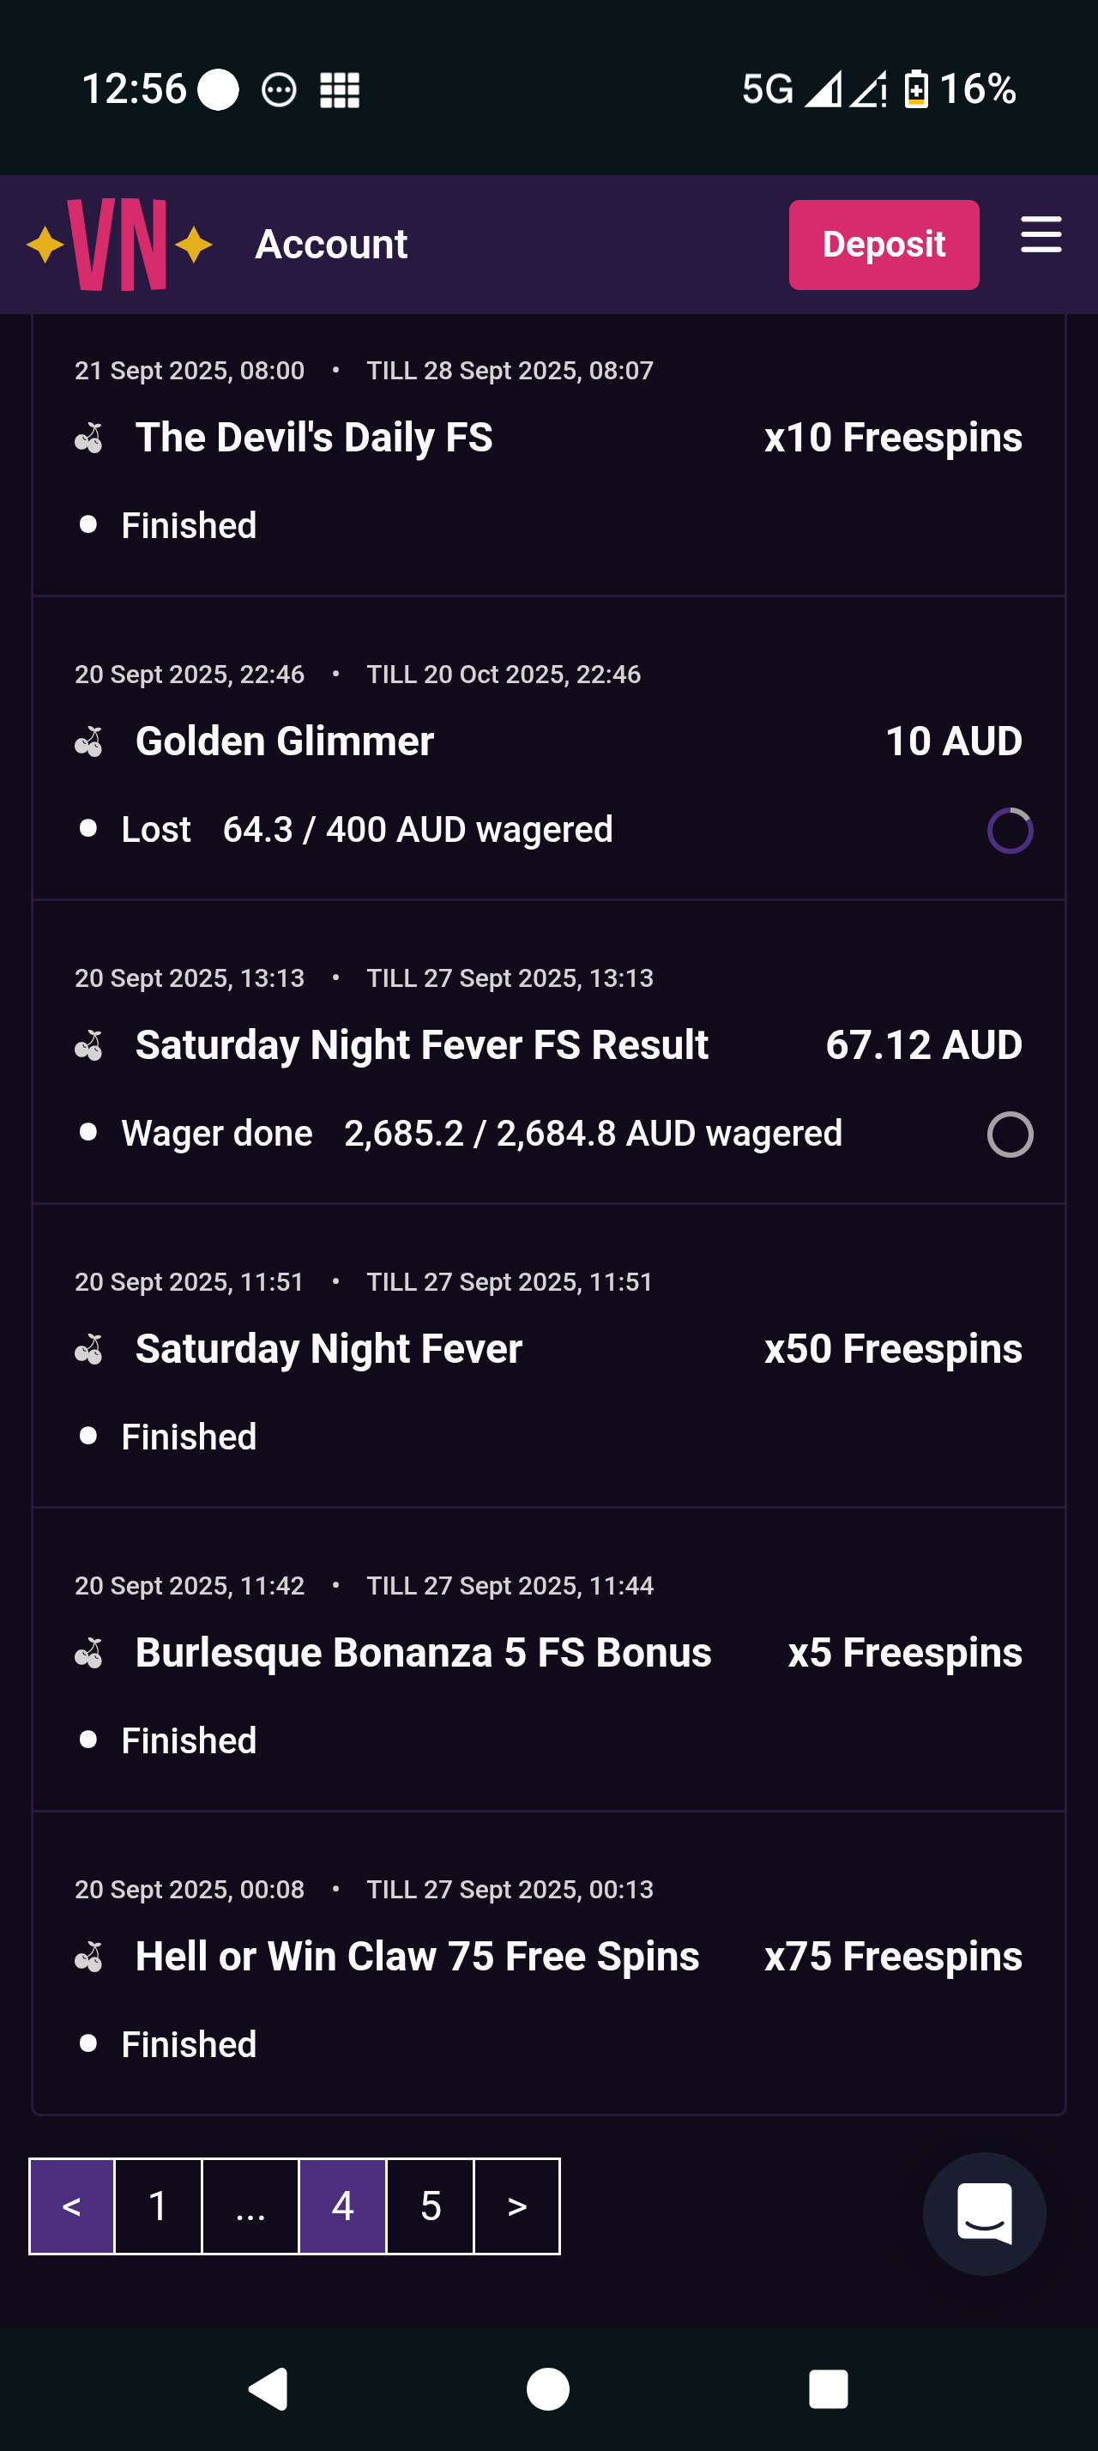Click the Deposit button
Screen dimensions: 1098x2451
pyautogui.click(x=884, y=245)
